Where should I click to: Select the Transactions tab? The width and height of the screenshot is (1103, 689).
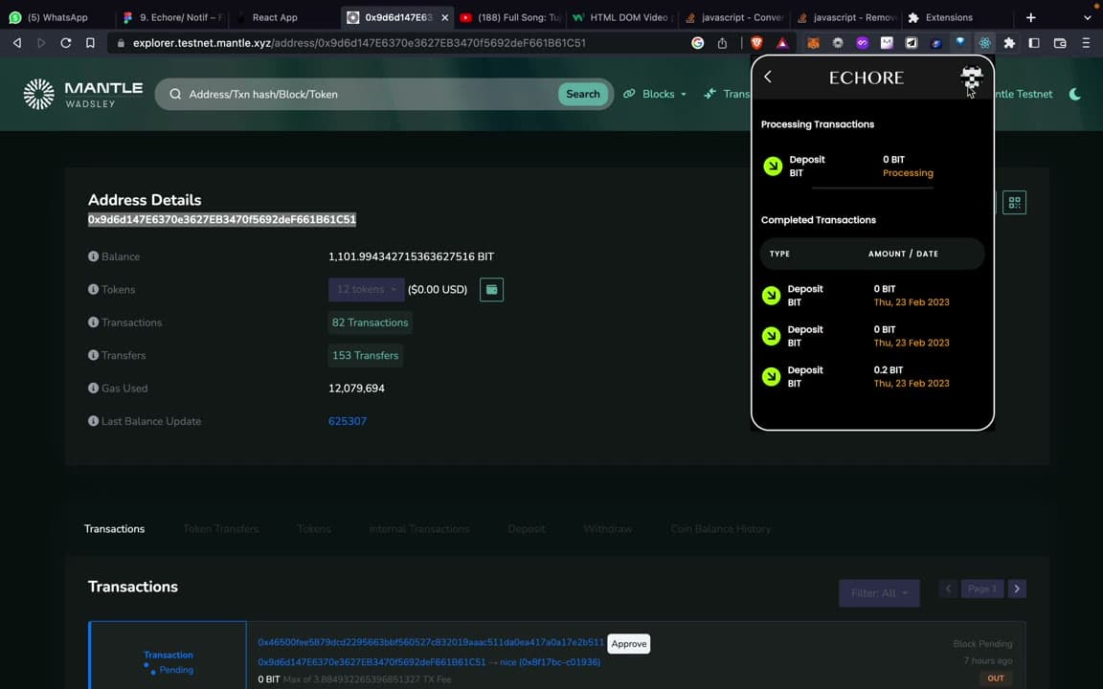click(x=115, y=528)
